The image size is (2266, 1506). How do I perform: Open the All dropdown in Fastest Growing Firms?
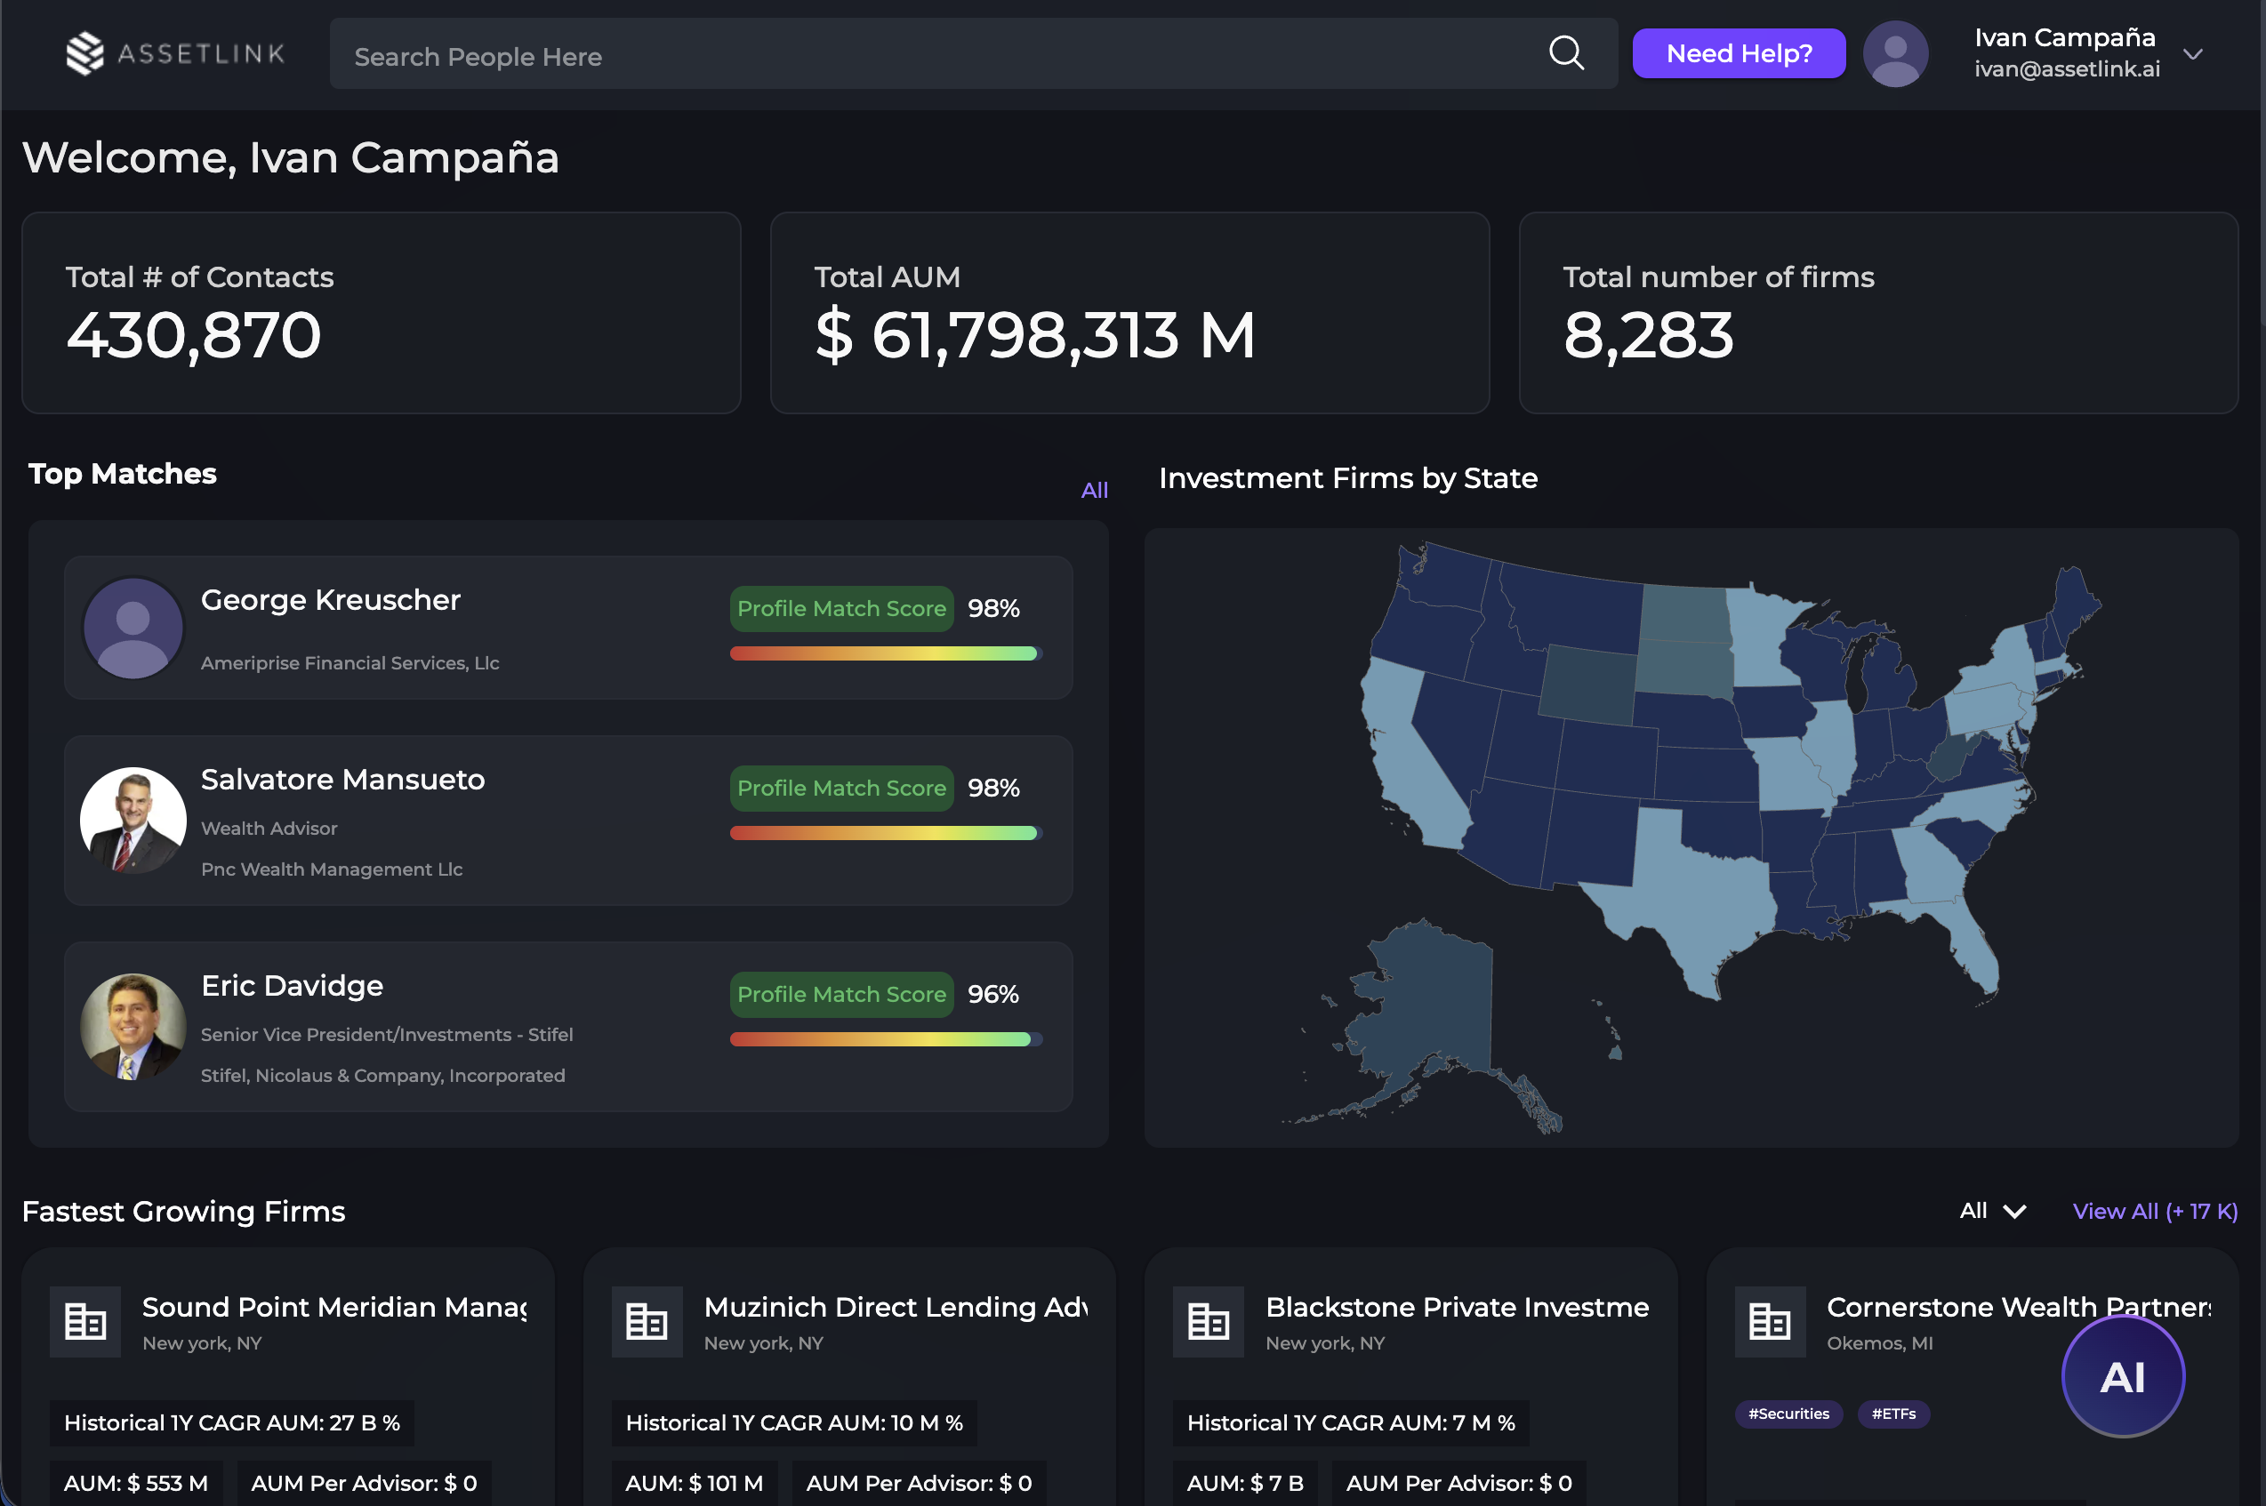[1991, 1211]
